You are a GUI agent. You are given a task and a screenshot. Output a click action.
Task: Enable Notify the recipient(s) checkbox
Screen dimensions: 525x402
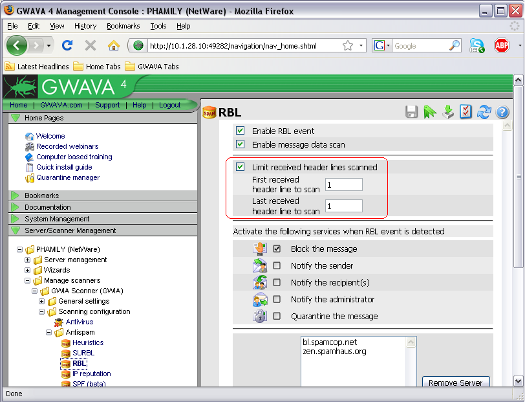[277, 282]
